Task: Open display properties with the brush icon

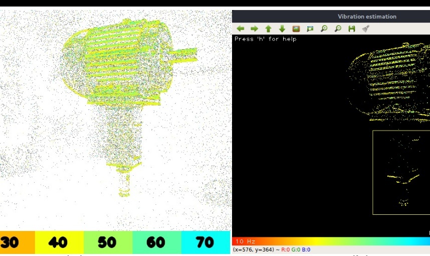Action: (365, 29)
